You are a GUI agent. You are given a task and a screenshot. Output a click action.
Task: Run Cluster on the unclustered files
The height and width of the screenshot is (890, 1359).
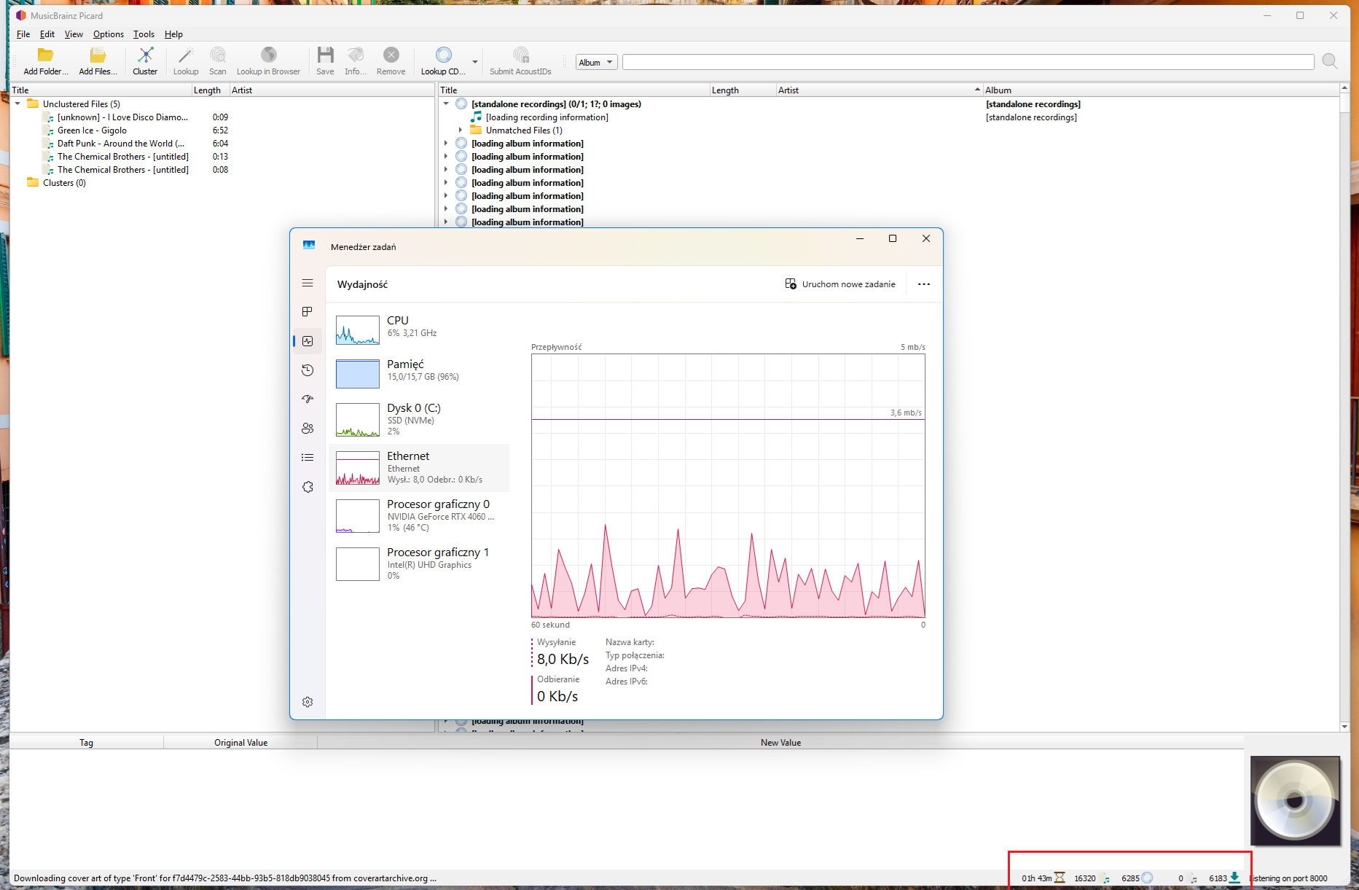[x=145, y=61]
